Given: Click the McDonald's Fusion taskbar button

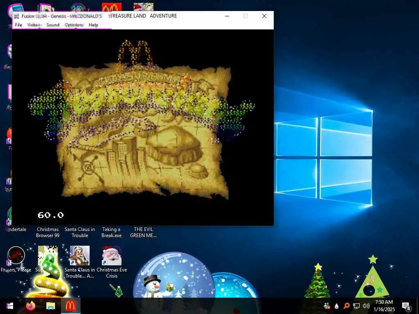Looking at the screenshot, I should tap(70, 306).
